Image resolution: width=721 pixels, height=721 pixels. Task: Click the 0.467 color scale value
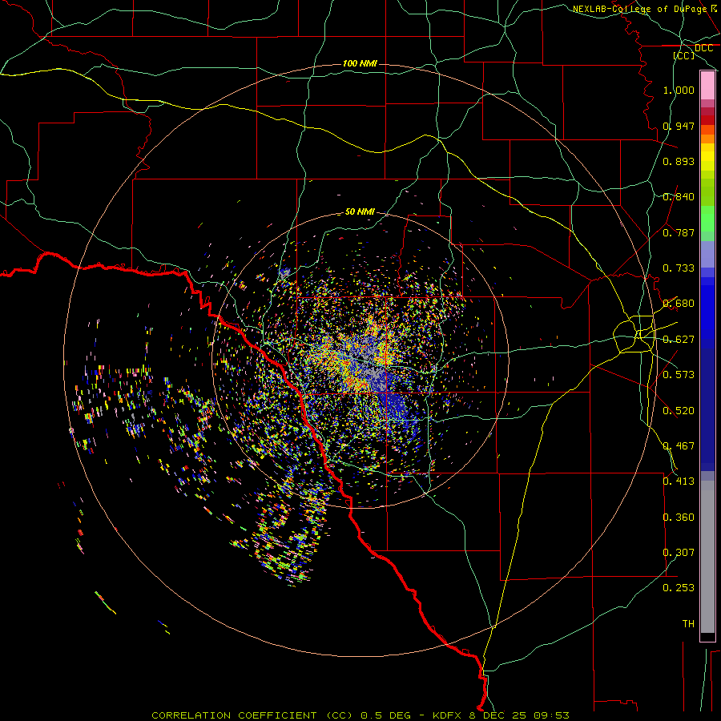coord(679,446)
